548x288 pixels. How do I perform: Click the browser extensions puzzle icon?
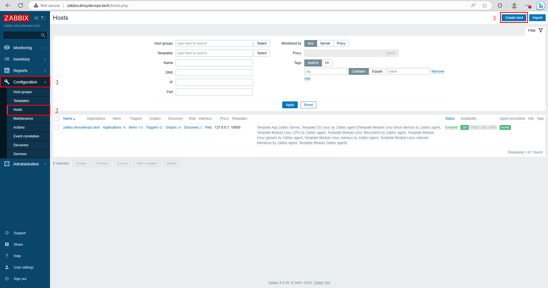pos(500,5)
